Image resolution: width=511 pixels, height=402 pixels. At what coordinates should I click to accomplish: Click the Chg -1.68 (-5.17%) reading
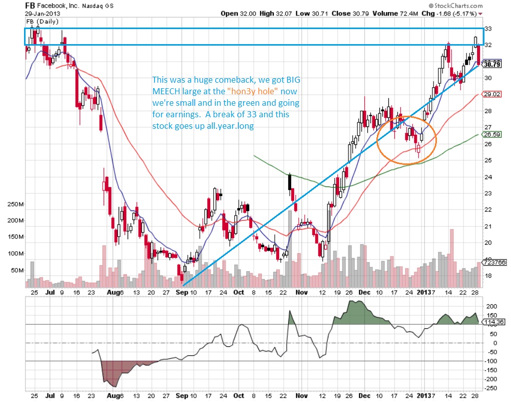[449, 14]
